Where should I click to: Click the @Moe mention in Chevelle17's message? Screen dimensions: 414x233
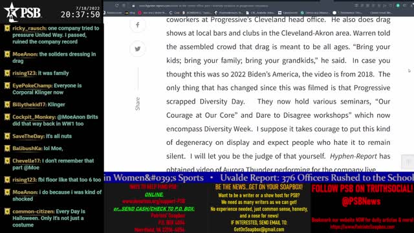pos(32,168)
